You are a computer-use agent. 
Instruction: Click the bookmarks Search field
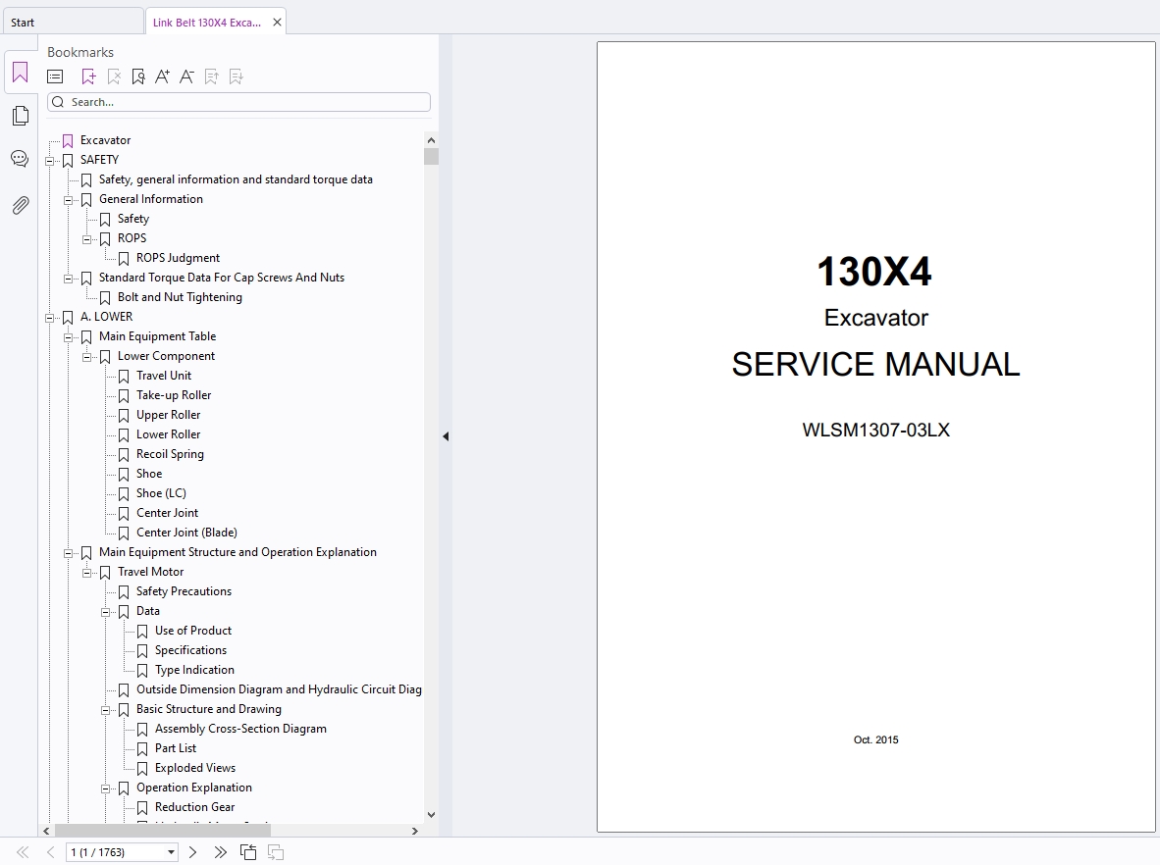238,102
